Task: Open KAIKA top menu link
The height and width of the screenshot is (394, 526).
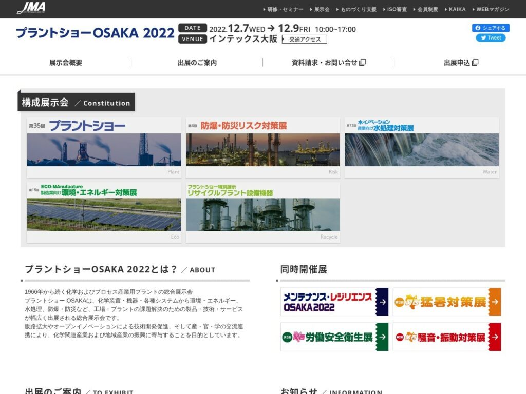Action: point(455,9)
